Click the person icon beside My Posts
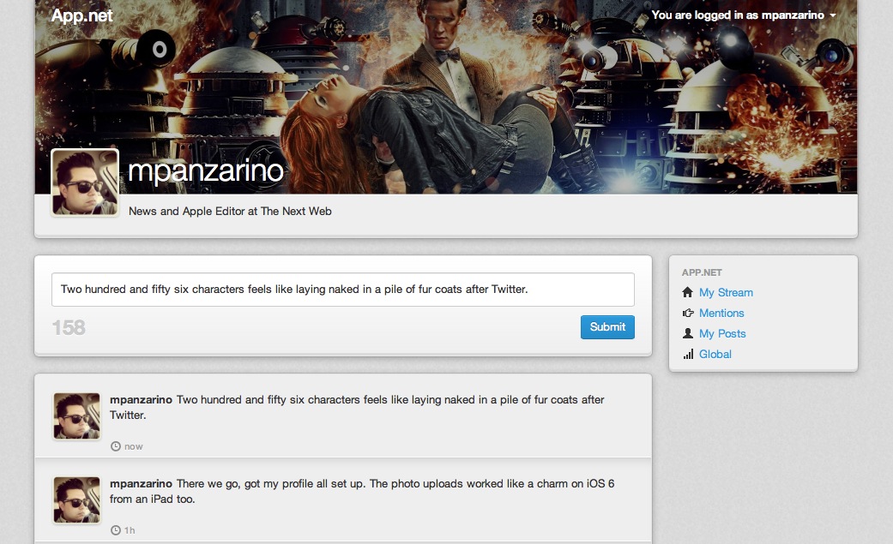Screen dimensions: 893x544 [x=688, y=333]
